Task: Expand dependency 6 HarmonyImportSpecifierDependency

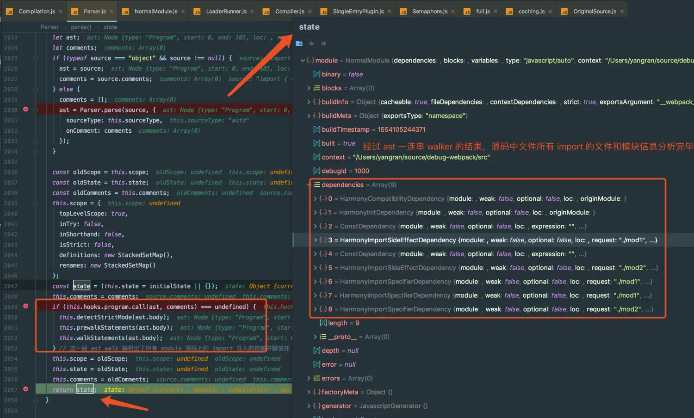Action: click(x=315, y=282)
